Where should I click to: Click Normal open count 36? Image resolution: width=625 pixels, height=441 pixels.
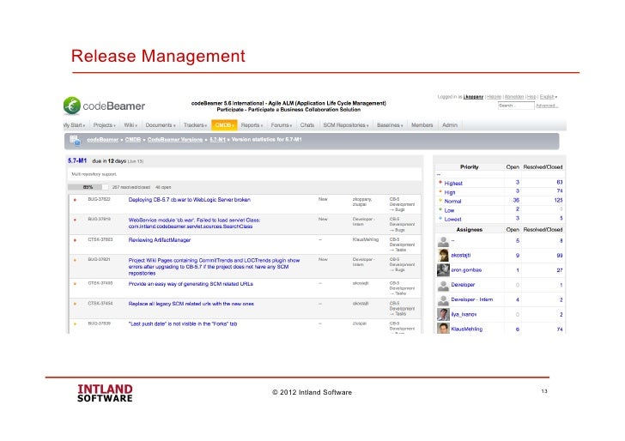pyautogui.click(x=516, y=201)
